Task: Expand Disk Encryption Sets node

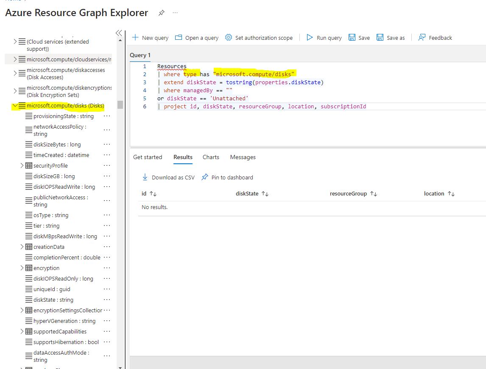Action: pyautogui.click(x=15, y=91)
